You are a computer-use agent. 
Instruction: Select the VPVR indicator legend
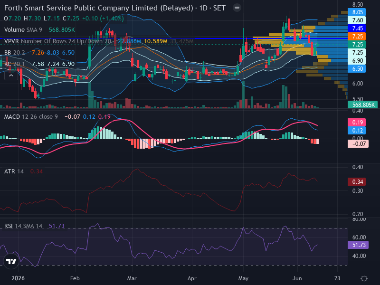[x=57, y=41]
